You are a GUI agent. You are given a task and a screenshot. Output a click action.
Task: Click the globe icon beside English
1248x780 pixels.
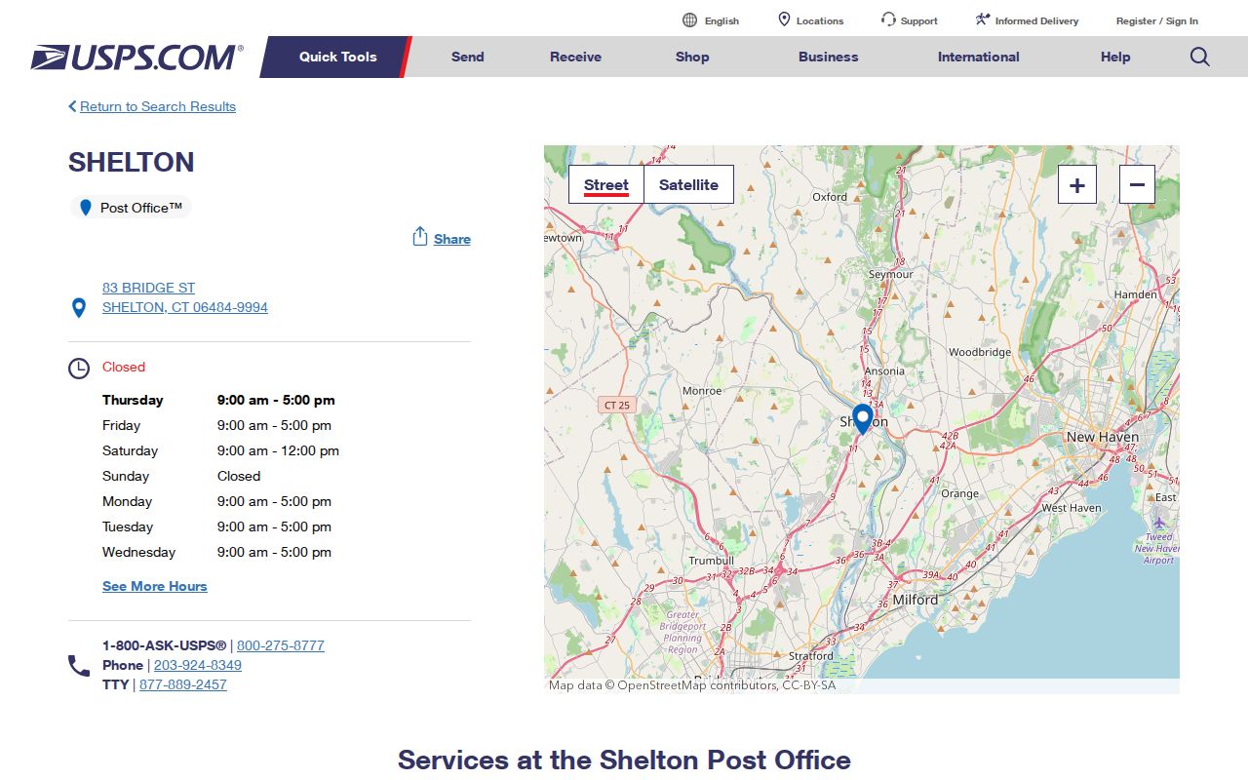tap(690, 20)
